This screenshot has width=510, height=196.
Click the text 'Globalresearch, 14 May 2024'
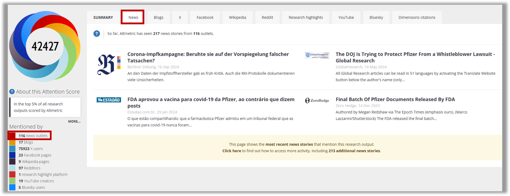point(361,67)
